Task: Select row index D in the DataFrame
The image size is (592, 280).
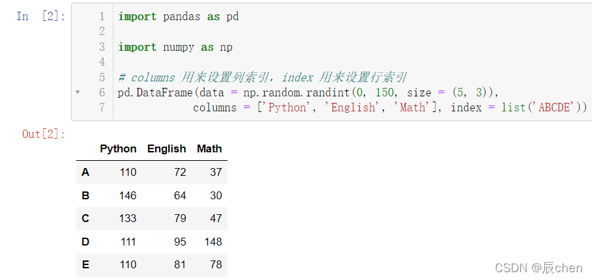Action: coord(85,242)
